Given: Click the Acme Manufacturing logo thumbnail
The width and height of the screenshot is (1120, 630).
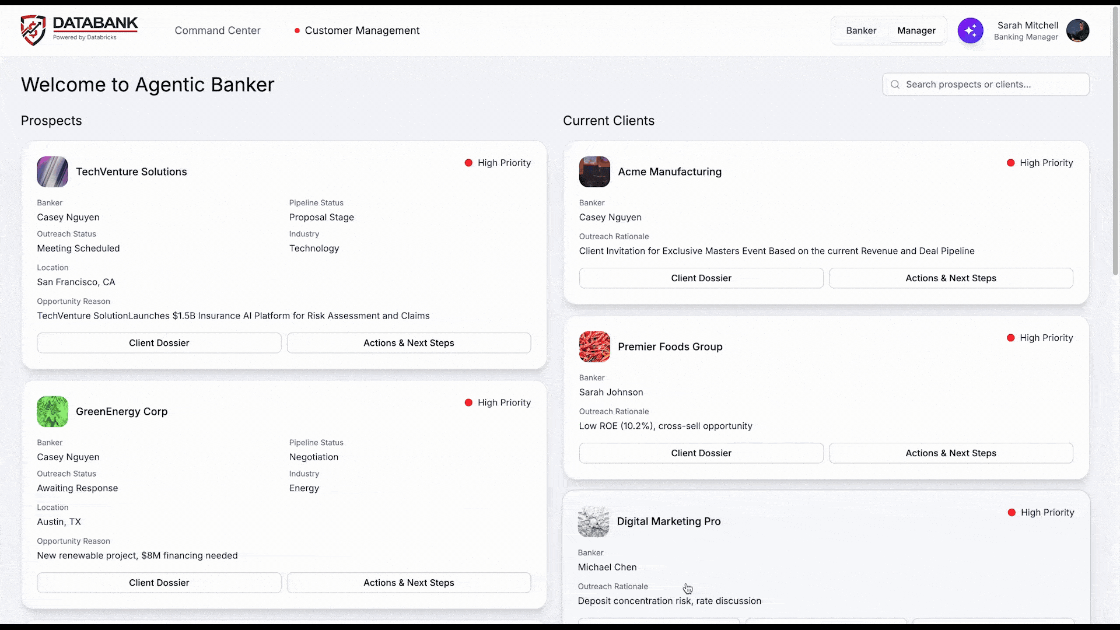Looking at the screenshot, I should point(594,171).
